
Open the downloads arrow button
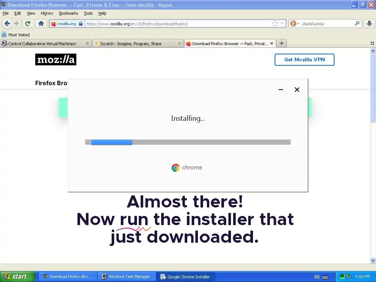click(369, 23)
